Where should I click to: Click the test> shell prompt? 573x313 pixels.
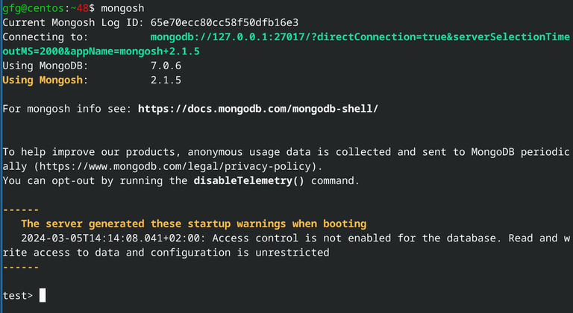click(x=18, y=296)
